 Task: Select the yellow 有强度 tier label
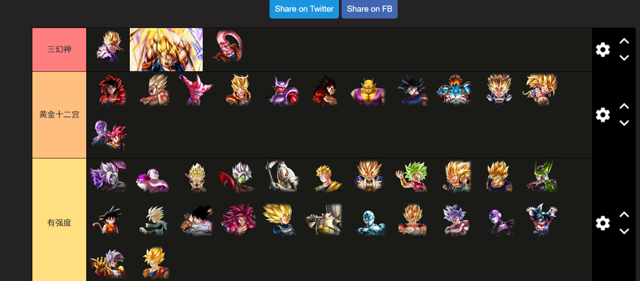tap(59, 220)
